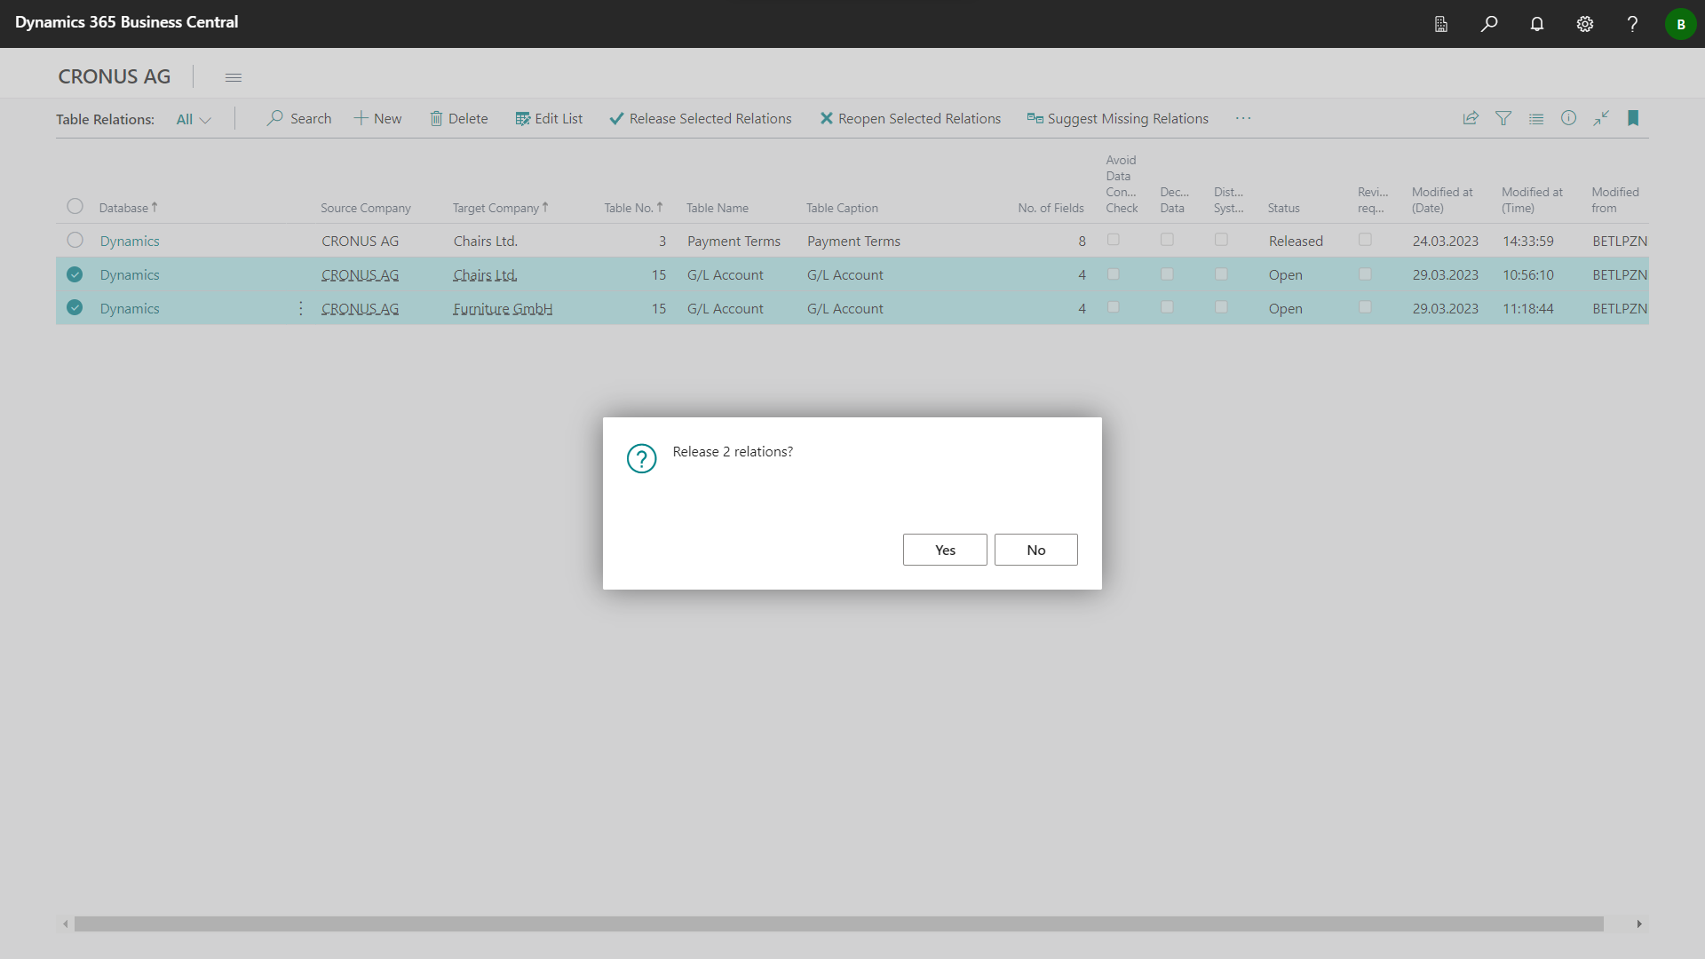1705x959 pixels.
Task: Click the 14:33:59 modified time cell
Action: (1527, 241)
